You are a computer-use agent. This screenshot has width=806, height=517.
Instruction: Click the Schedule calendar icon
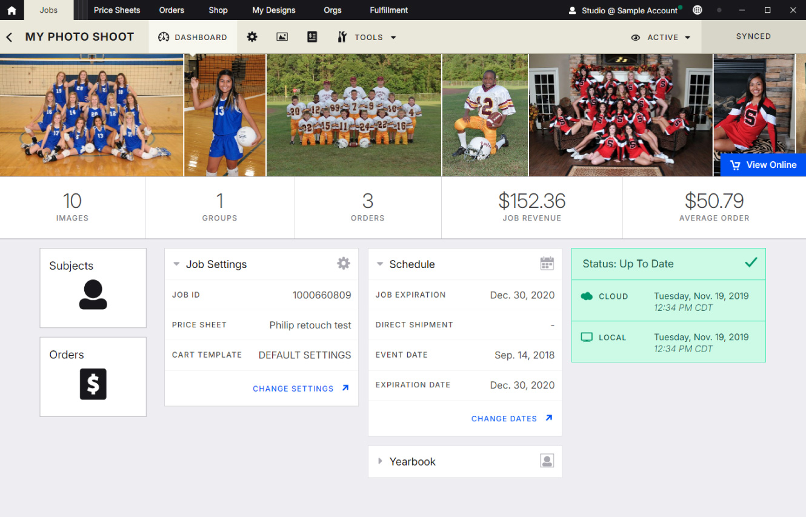(x=547, y=264)
